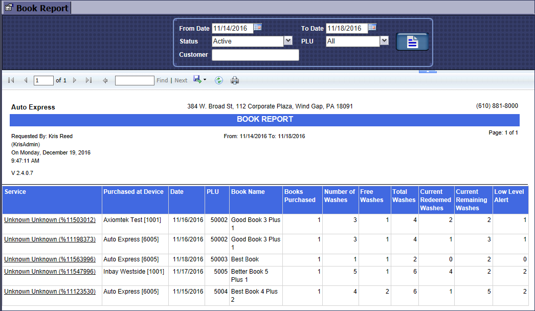Open the From Date calendar picker
This screenshot has width=535, height=311.
pyautogui.click(x=258, y=28)
